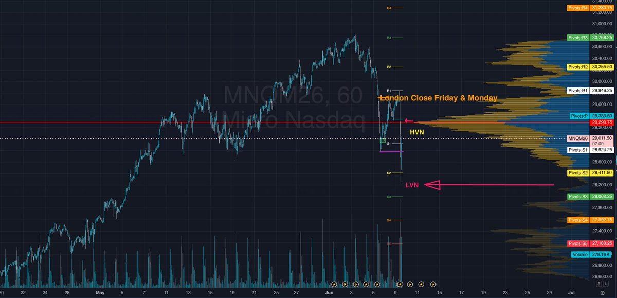617x298 pixels.
Task: Select the pink LVN text annotation
Action: tap(412, 185)
